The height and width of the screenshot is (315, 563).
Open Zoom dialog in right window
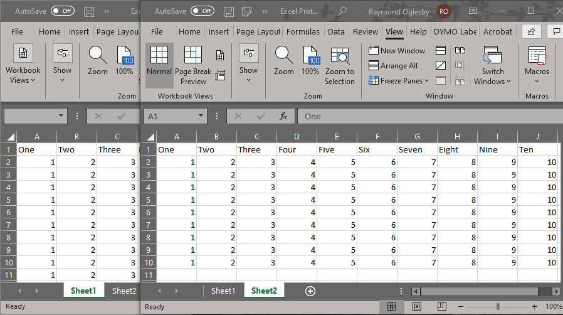tap(283, 60)
